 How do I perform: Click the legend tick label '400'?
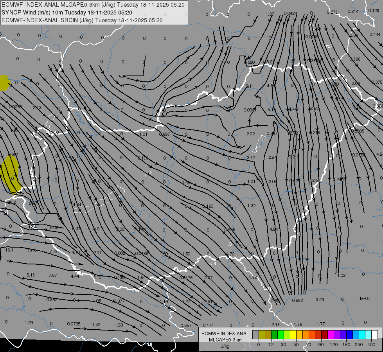tap(371, 345)
